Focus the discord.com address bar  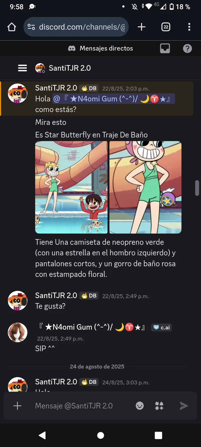[76, 27]
